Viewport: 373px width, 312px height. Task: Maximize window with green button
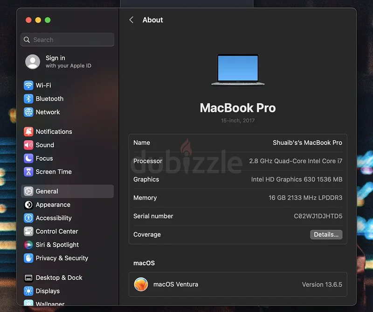tap(48, 20)
